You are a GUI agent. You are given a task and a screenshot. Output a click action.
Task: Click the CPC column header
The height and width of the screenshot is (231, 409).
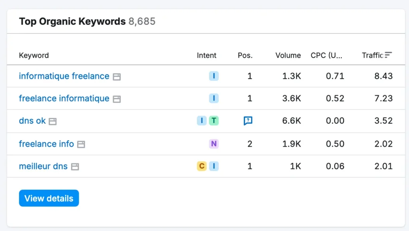click(326, 55)
